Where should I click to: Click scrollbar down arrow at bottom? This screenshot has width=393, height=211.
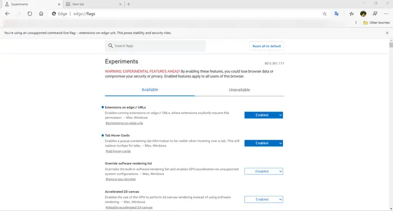coord(391,209)
